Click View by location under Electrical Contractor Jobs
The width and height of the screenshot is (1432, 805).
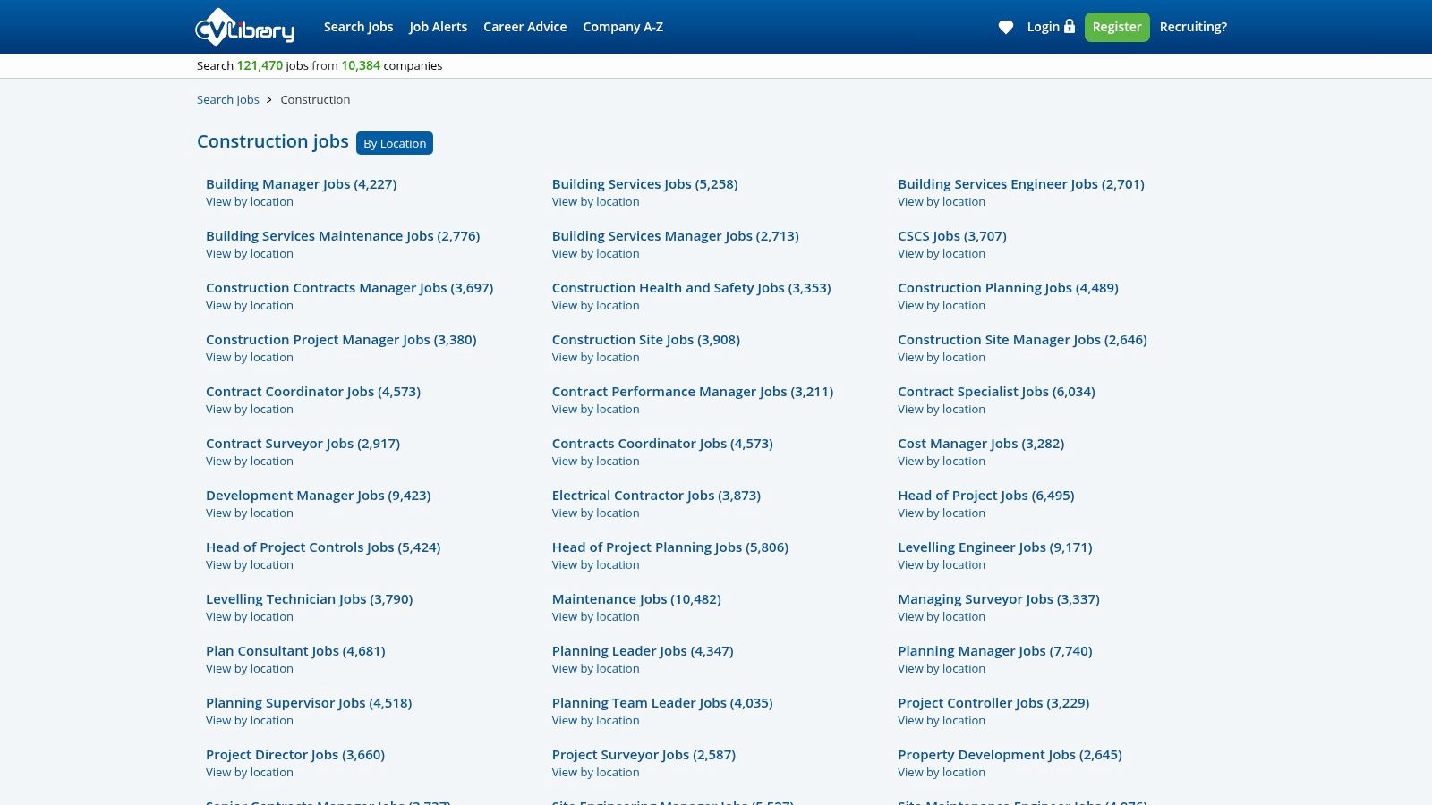click(595, 513)
